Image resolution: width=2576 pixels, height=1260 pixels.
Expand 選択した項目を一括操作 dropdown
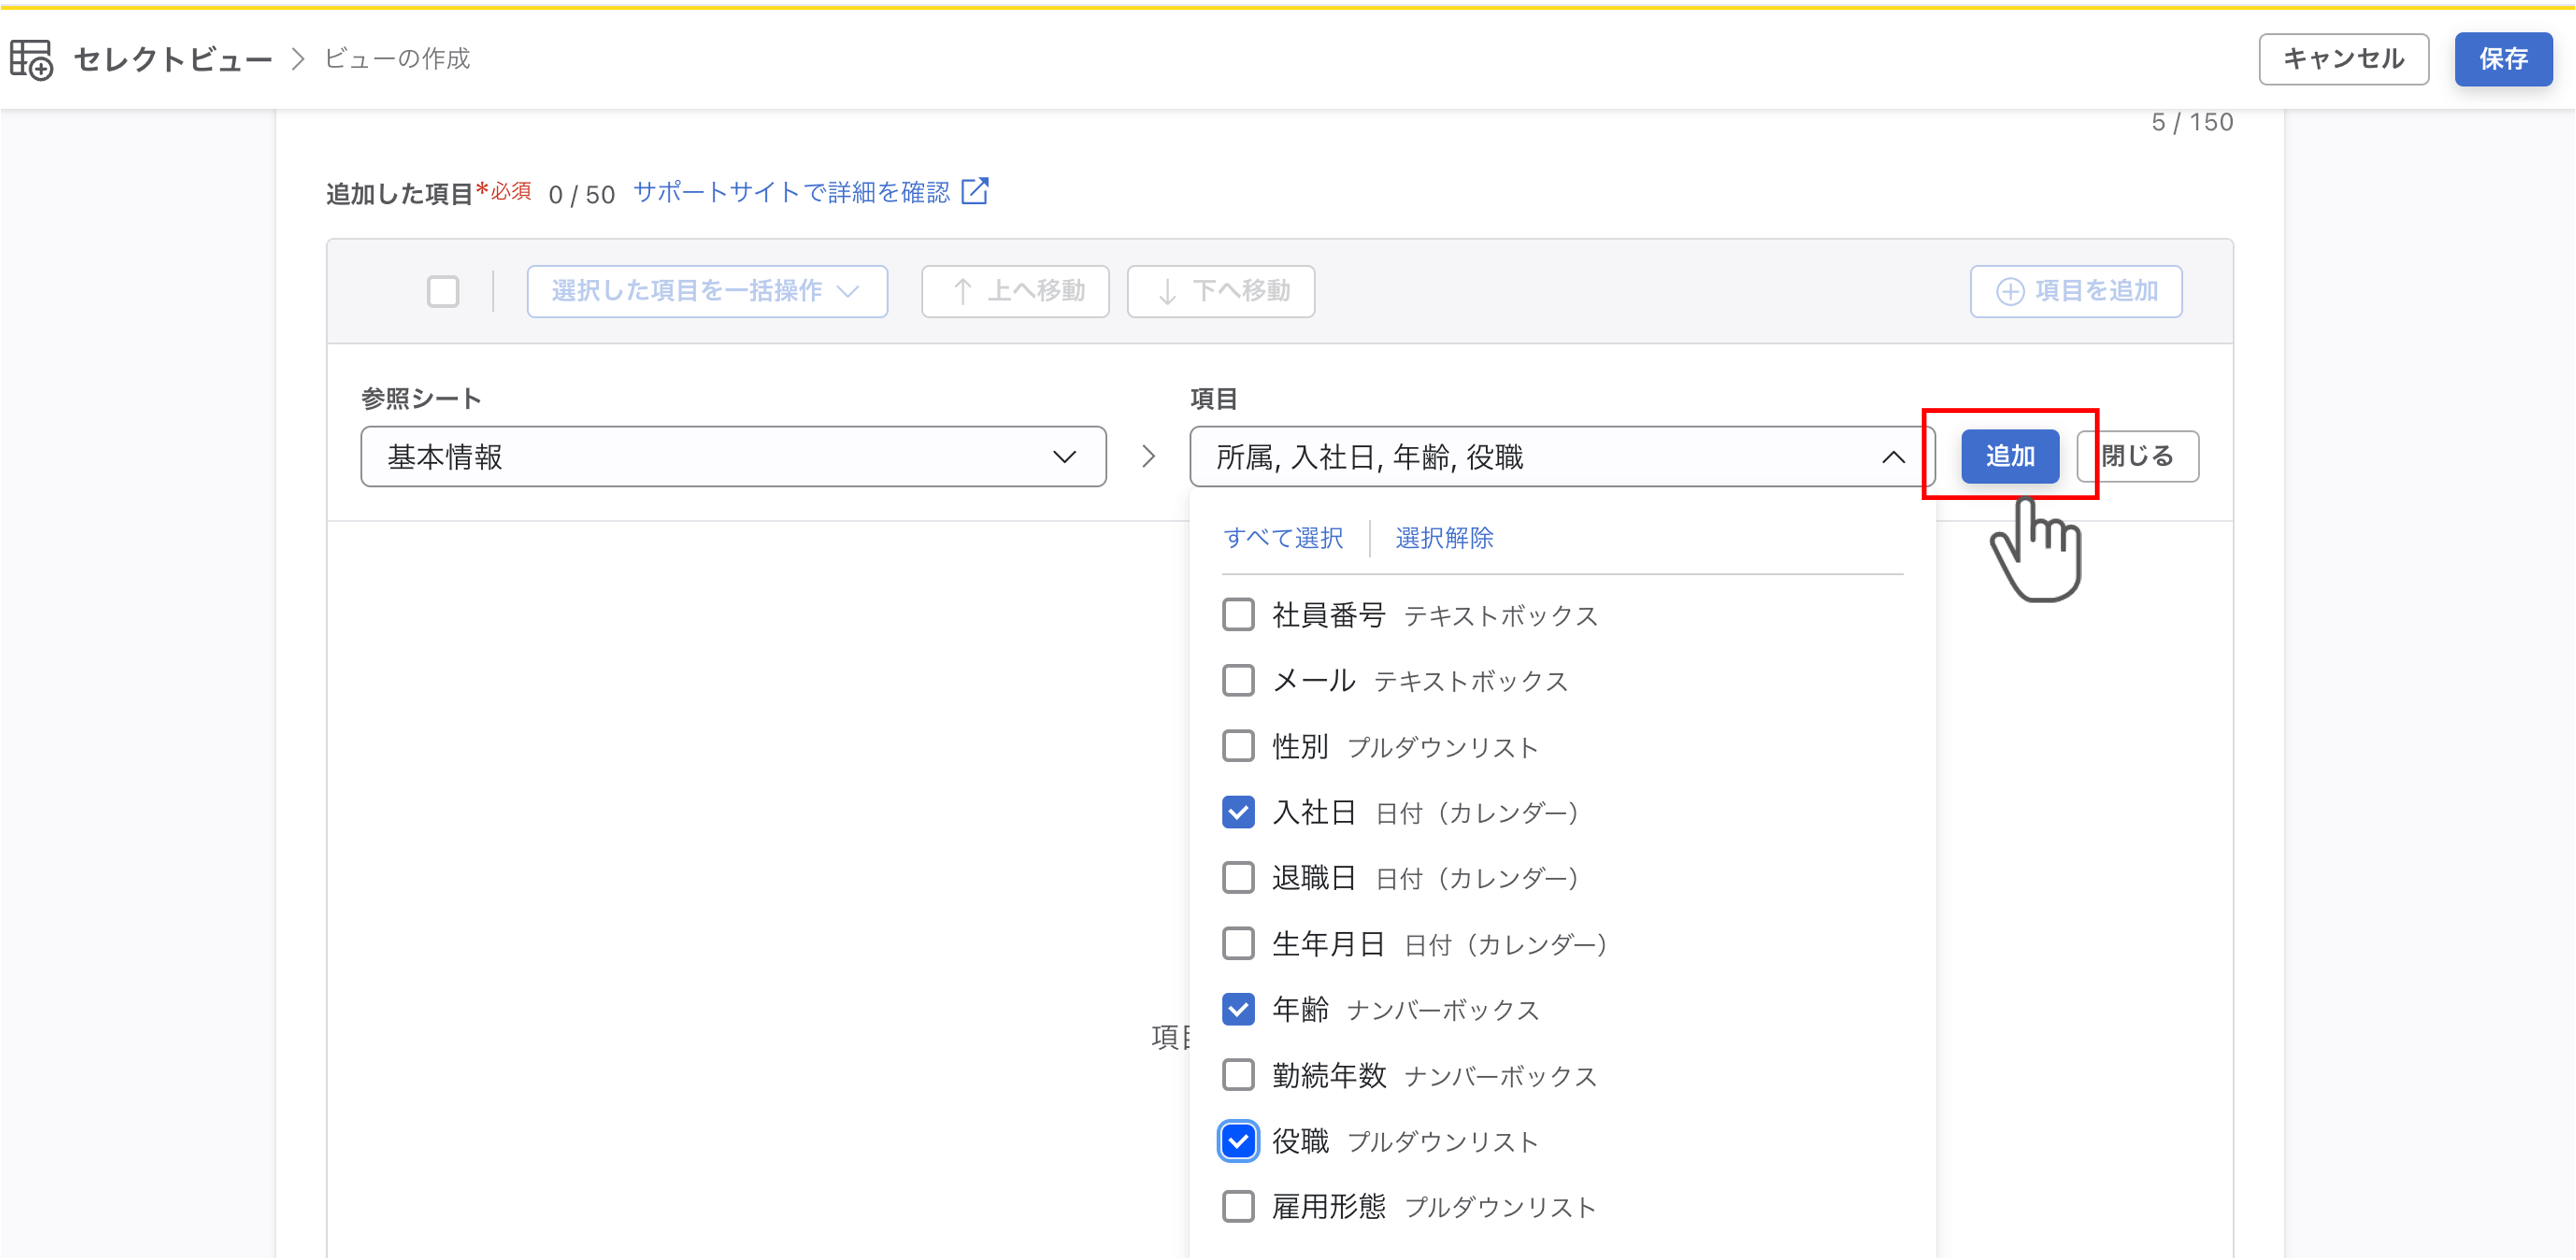point(707,291)
